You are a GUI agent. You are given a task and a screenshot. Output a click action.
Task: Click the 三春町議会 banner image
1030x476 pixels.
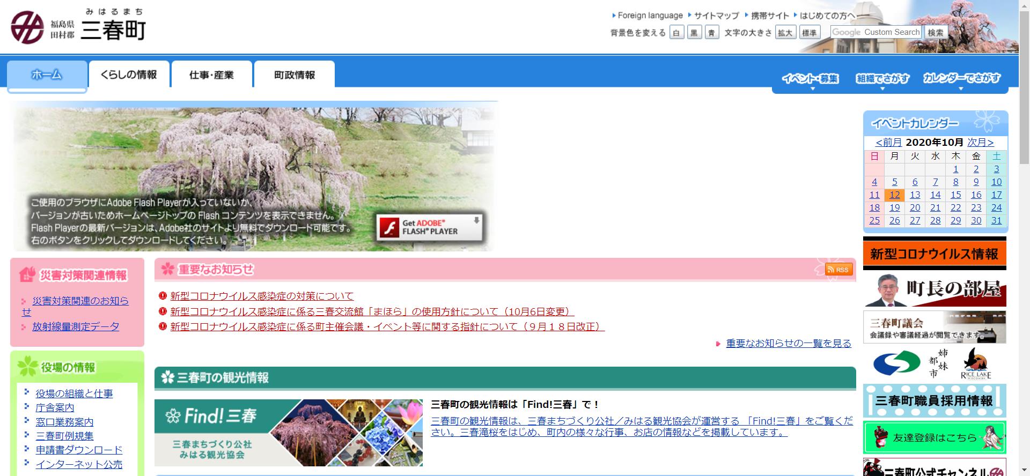pos(934,327)
